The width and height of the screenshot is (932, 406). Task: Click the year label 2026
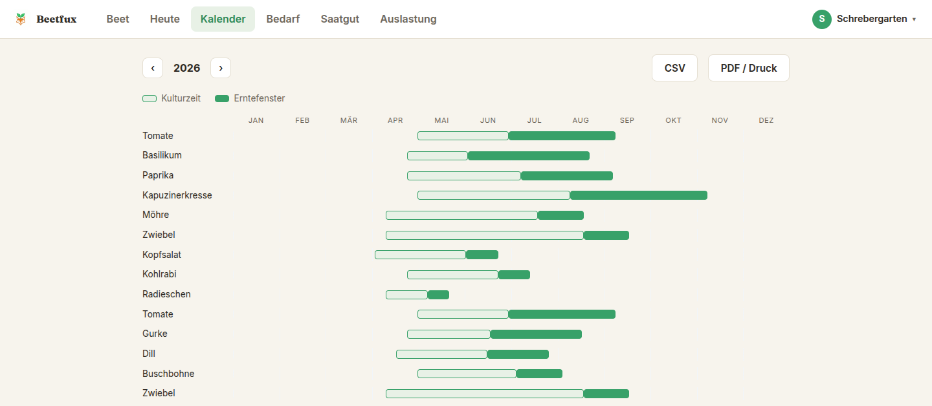coord(187,68)
